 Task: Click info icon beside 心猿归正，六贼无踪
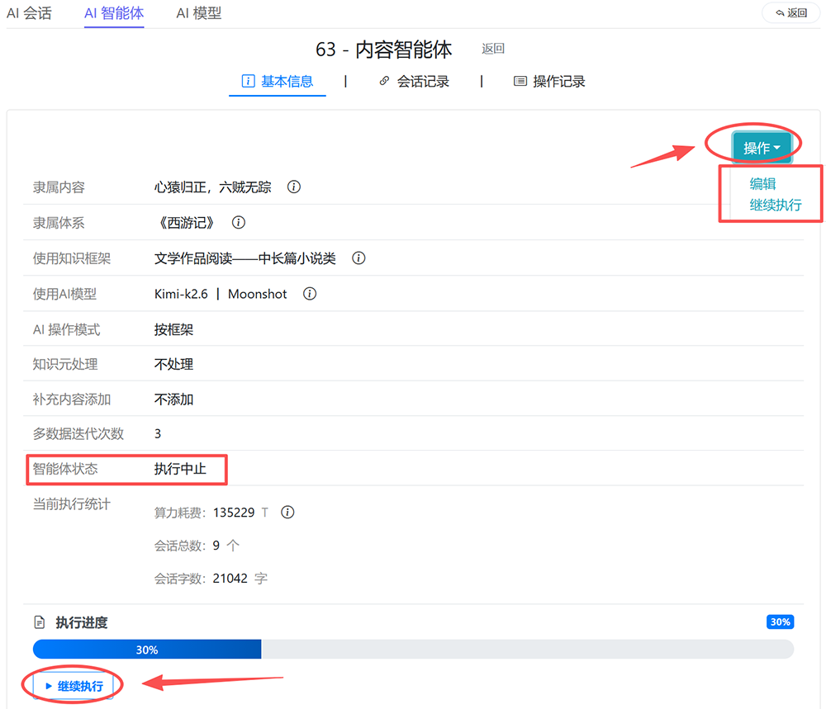pyautogui.click(x=294, y=187)
